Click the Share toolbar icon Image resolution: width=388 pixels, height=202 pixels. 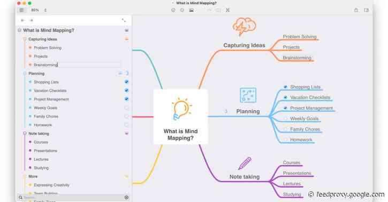point(356,10)
